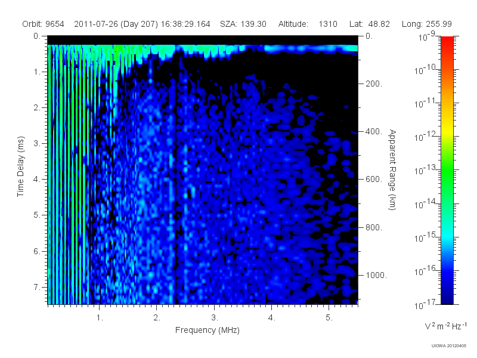Click the date 2011-07-26 (Day 207) text
Image resolution: width=477 pixels, height=358 pixels.
(x=116, y=24)
